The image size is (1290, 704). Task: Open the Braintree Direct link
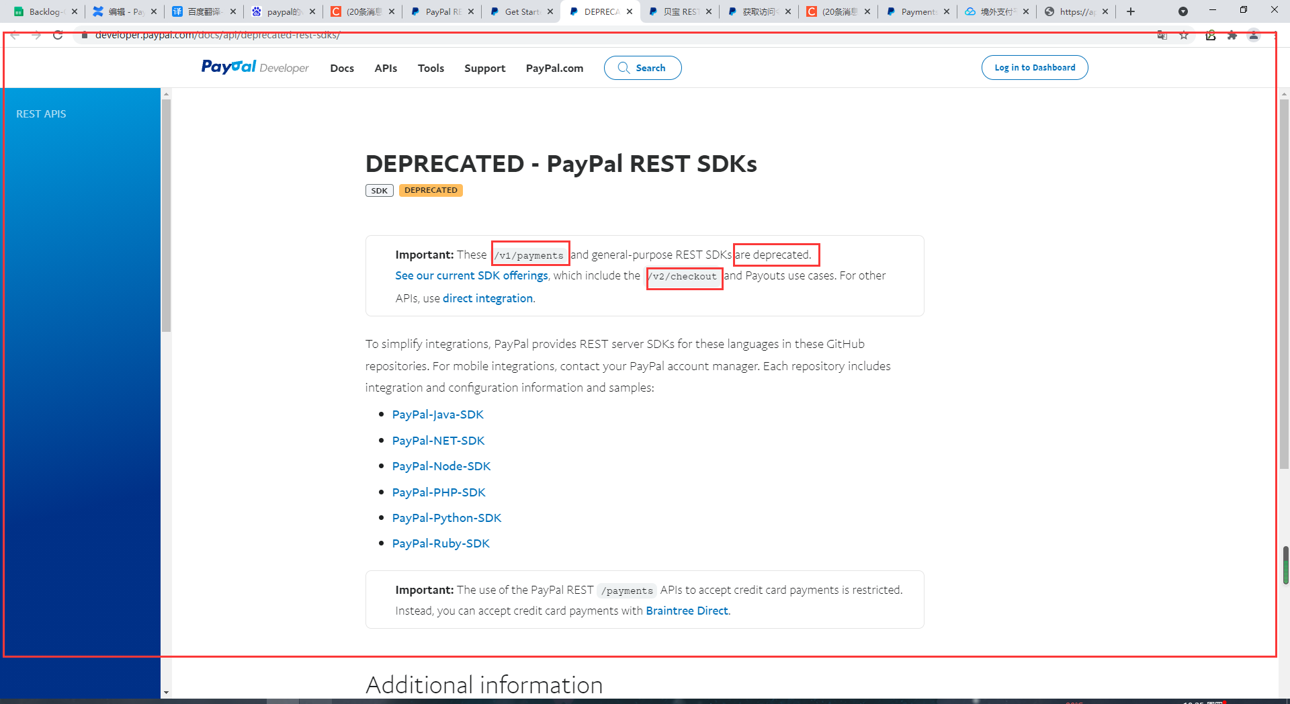(687, 611)
